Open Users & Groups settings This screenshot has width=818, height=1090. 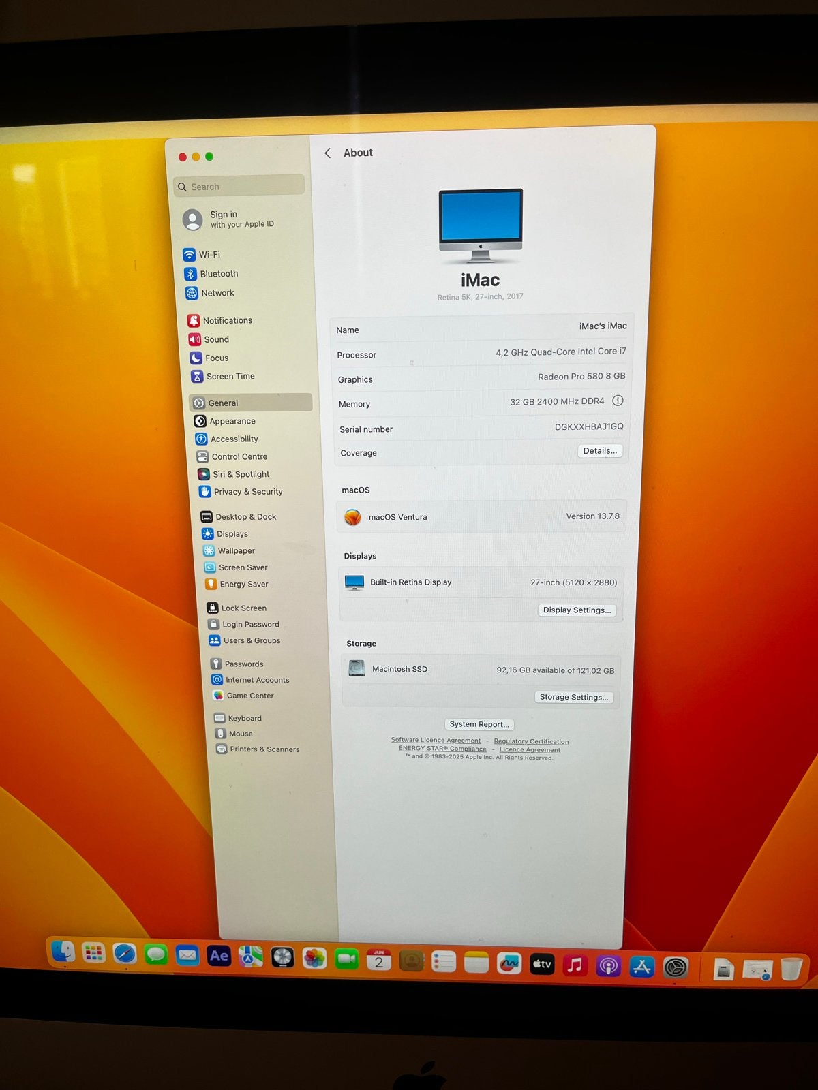[245, 640]
